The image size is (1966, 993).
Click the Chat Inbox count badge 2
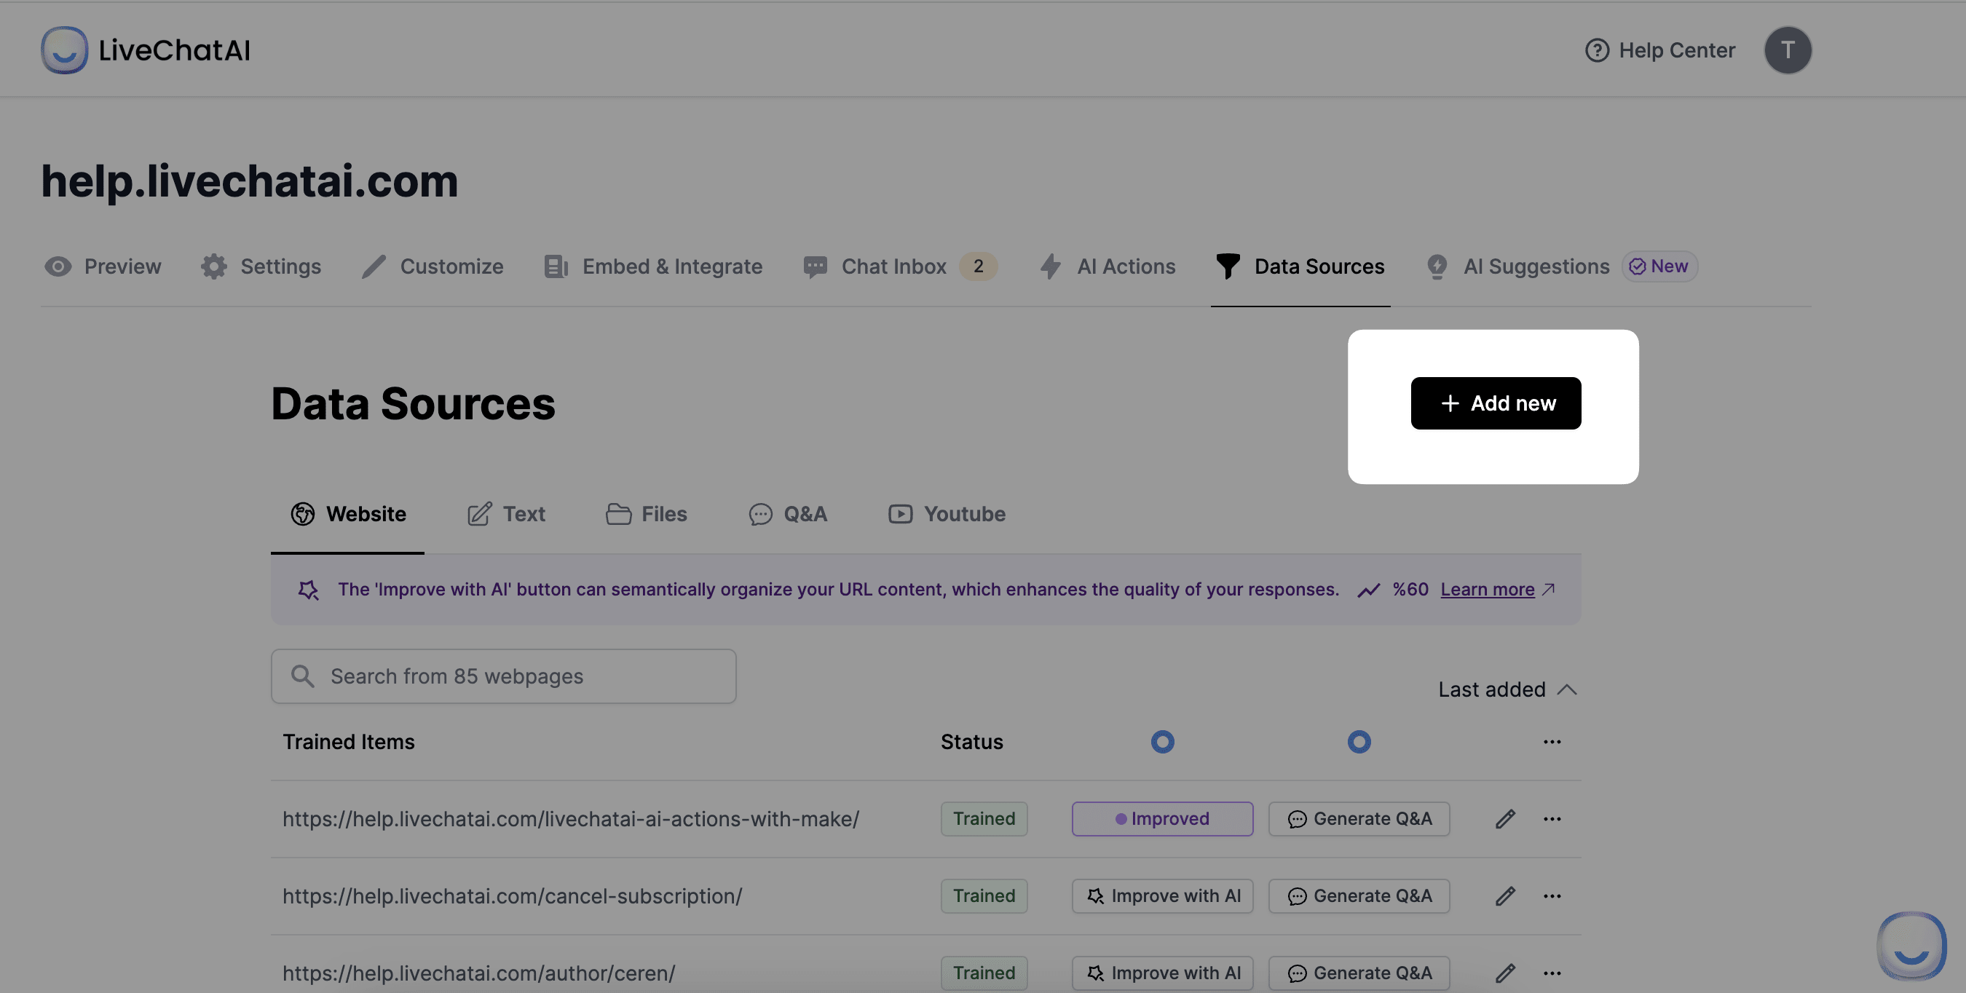978,266
